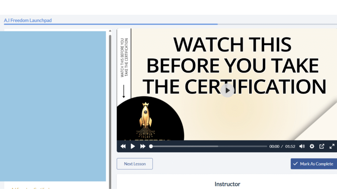Open the A.I Freedom Launchpad course link
Screen dimensions: 337x189
28,20
